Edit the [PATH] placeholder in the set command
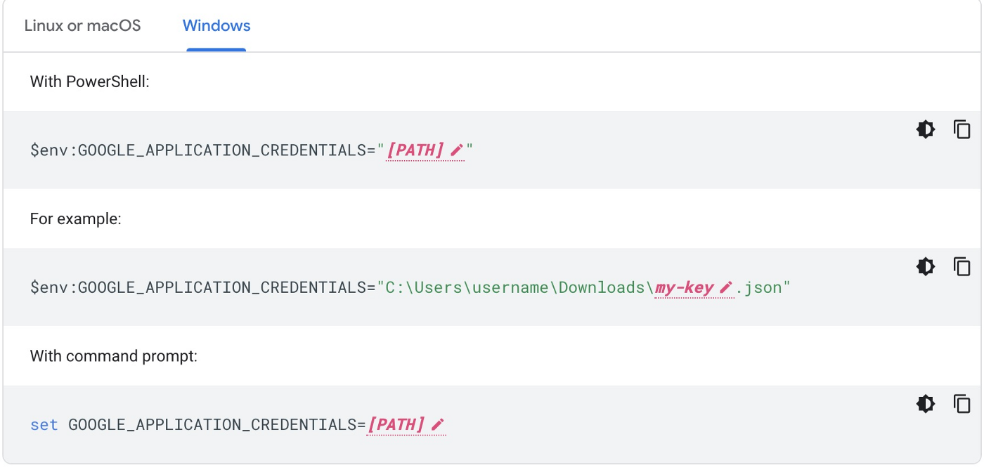Viewport: 984px width, 470px height. 396,424
